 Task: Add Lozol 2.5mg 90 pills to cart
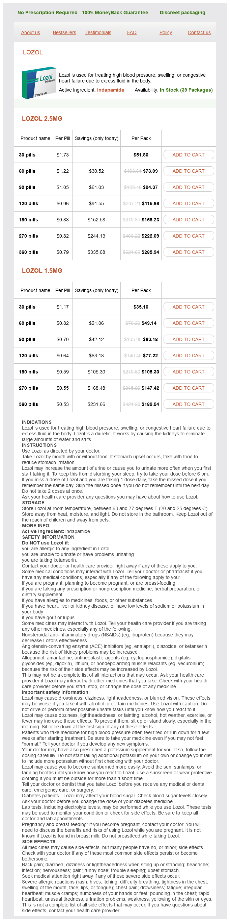(189, 187)
